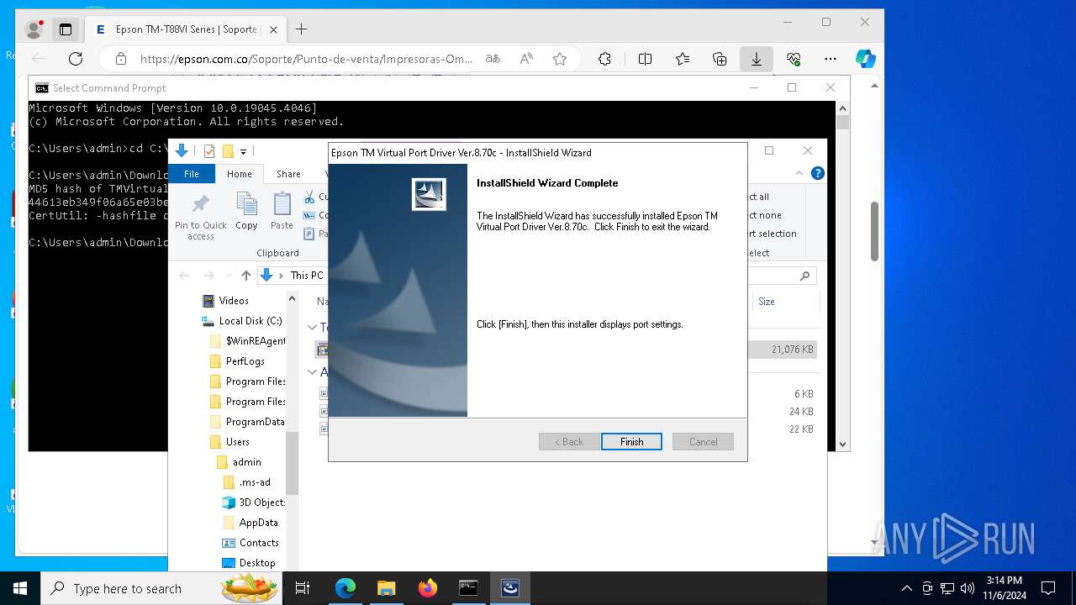
Task: Select Local Disk (C:) in tree
Action: pos(250,321)
